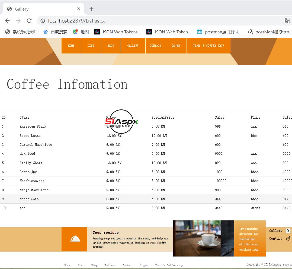Click the site info icon in address bar
Screen dimensions: 292x269
[43, 21]
